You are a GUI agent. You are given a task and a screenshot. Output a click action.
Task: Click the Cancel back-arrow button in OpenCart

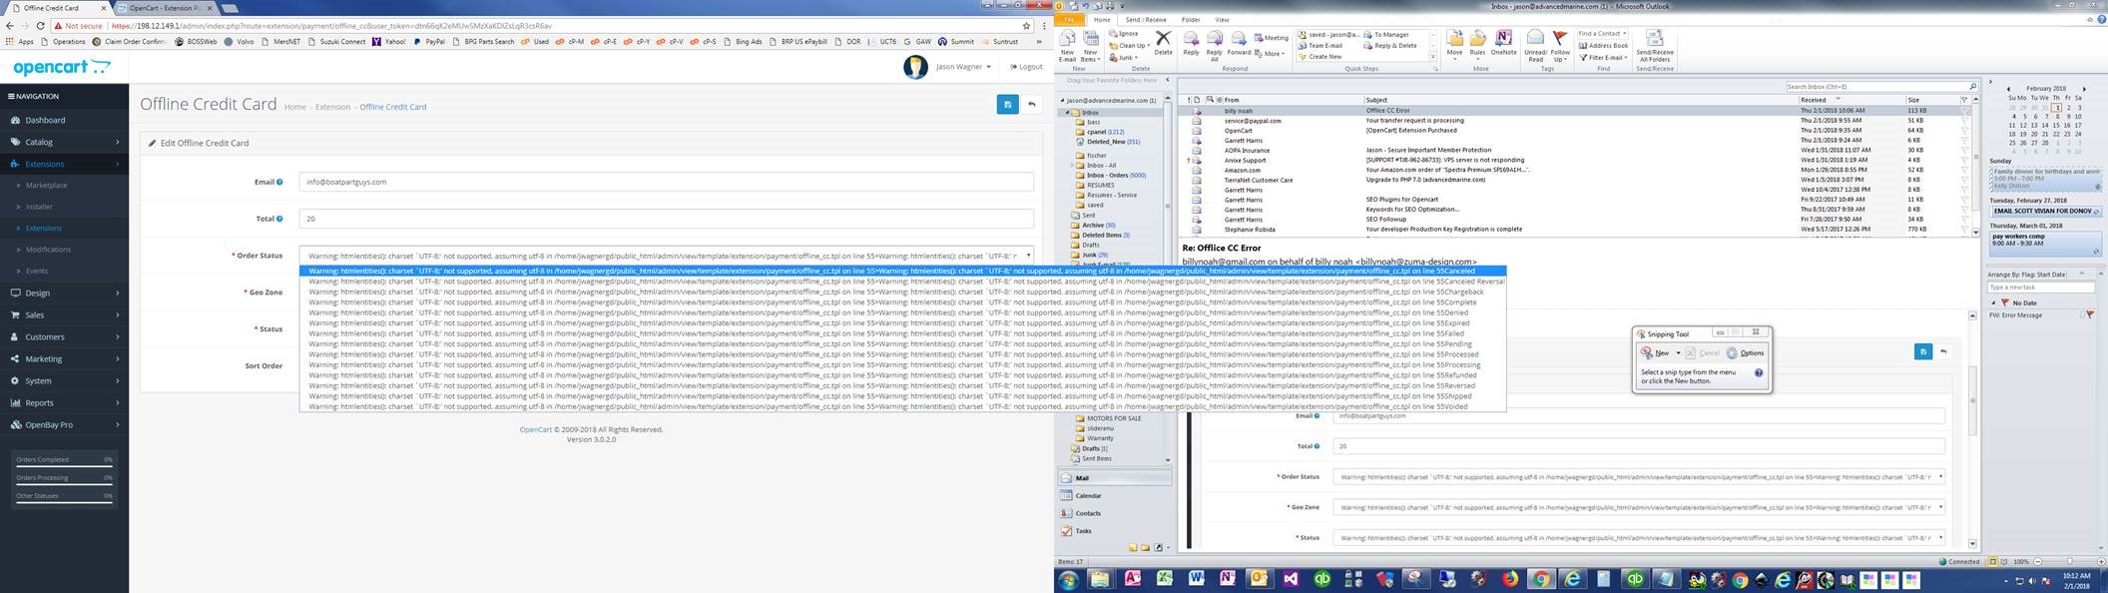pyautogui.click(x=1032, y=104)
